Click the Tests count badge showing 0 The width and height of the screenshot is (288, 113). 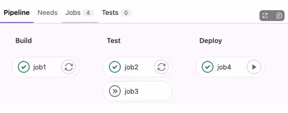tap(126, 13)
